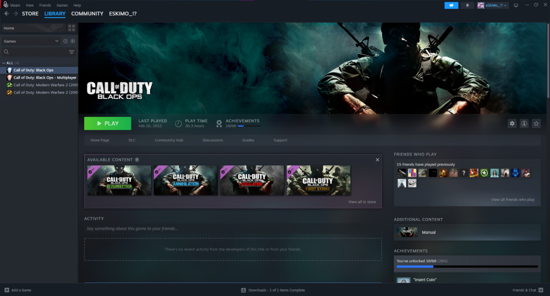Expand the Games category dropdown
This screenshot has height=296, width=550.
pyautogui.click(x=57, y=41)
